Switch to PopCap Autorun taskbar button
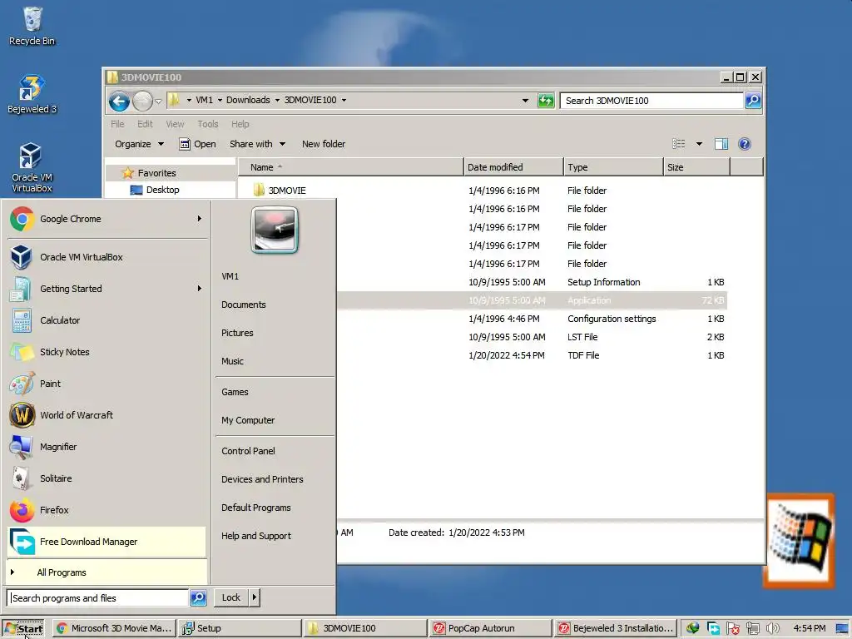This screenshot has width=852, height=639. click(489, 628)
